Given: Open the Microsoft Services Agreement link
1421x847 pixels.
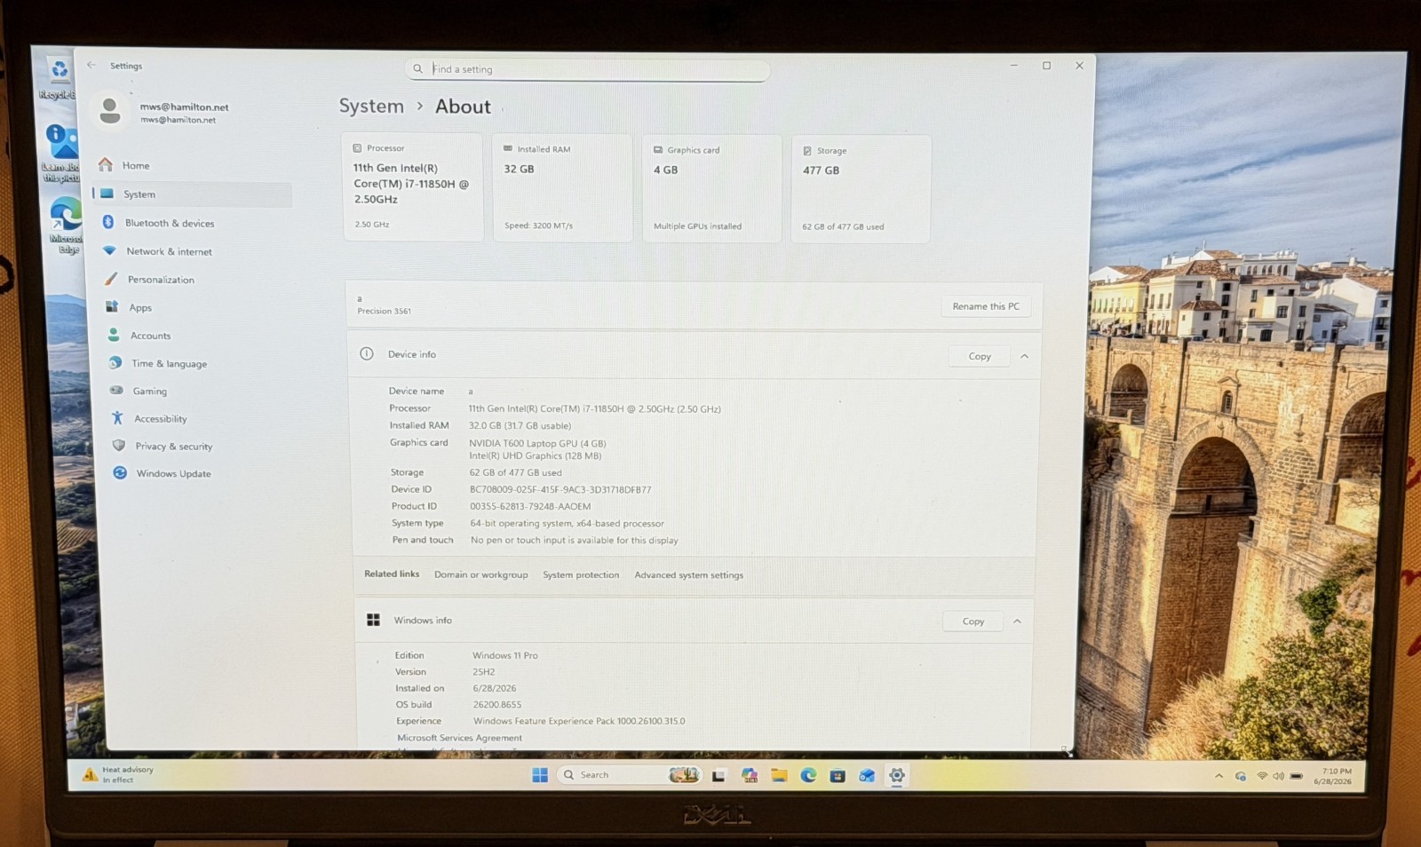Looking at the screenshot, I should coord(459,738).
